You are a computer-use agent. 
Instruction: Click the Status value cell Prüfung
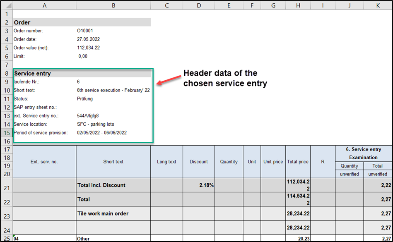pyautogui.click(x=85, y=99)
